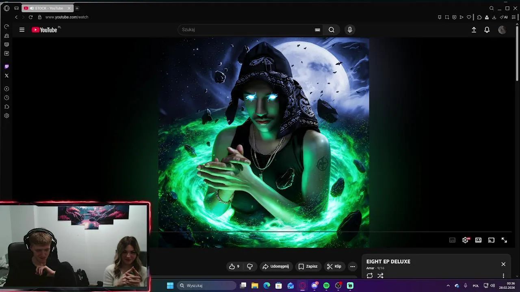Click the Wyszukaj taskbar search box

(x=207, y=286)
